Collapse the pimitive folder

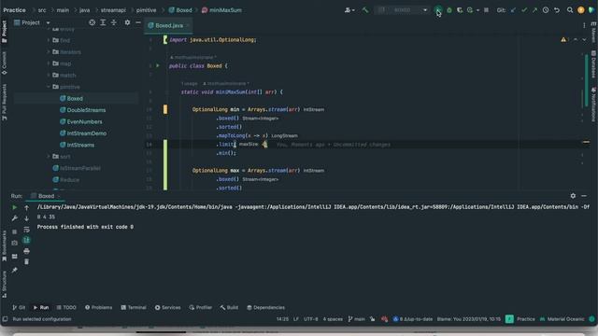49,87
